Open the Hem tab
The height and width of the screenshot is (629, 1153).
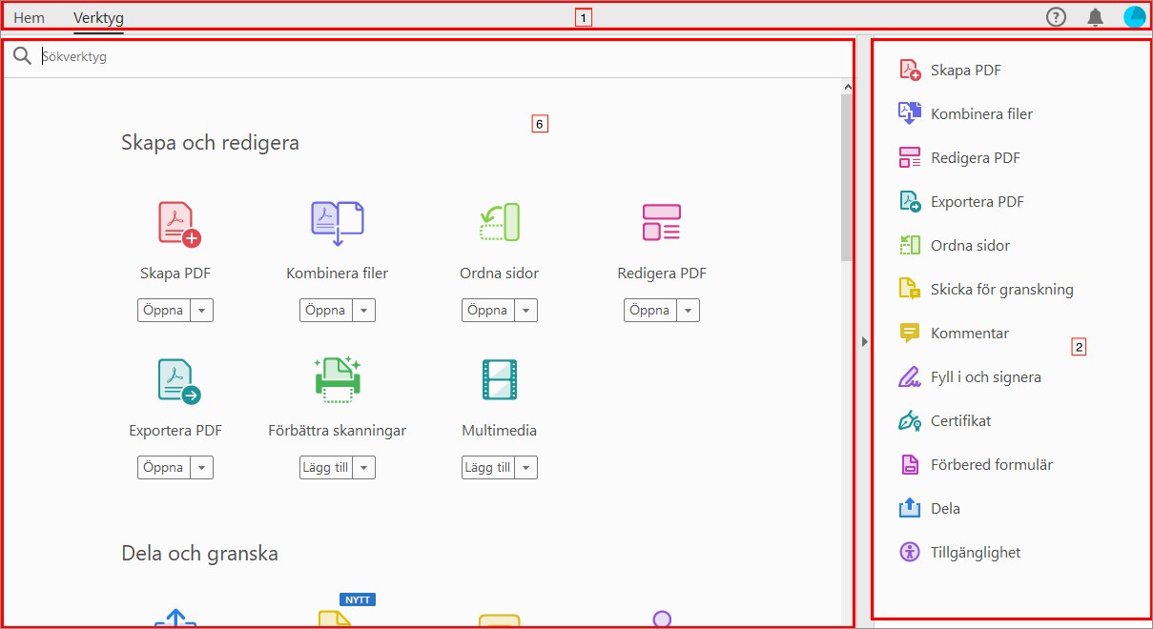(29, 17)
